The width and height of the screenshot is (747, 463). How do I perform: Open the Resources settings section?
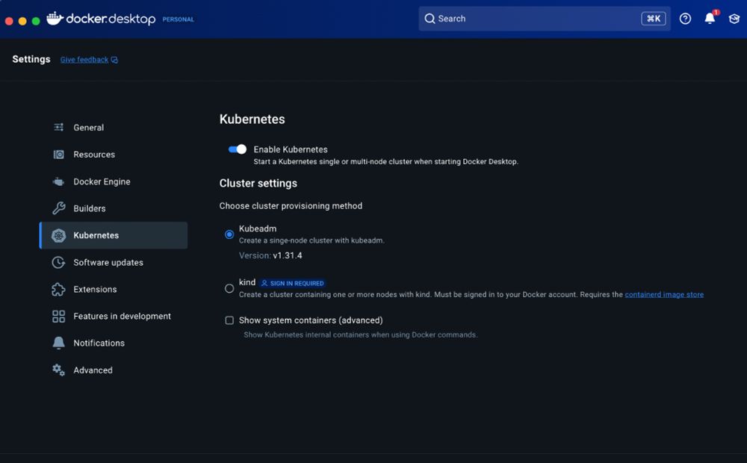point(114,155)
